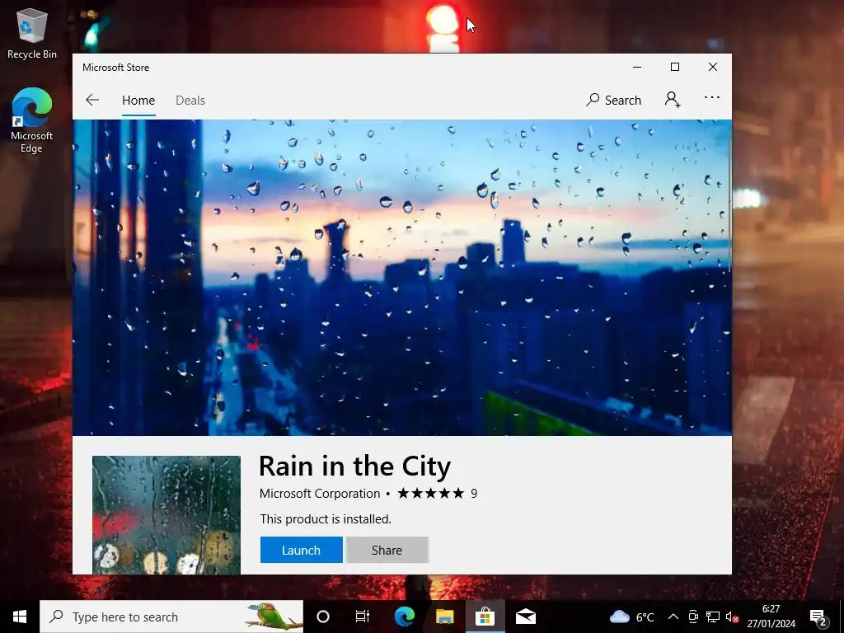Minimize the Microsoft Store window

tap(637, 67)
